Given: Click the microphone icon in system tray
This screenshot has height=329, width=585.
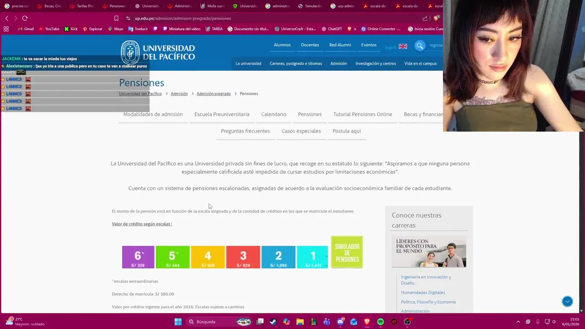Looking at the screenshot, I should [537, 322].
